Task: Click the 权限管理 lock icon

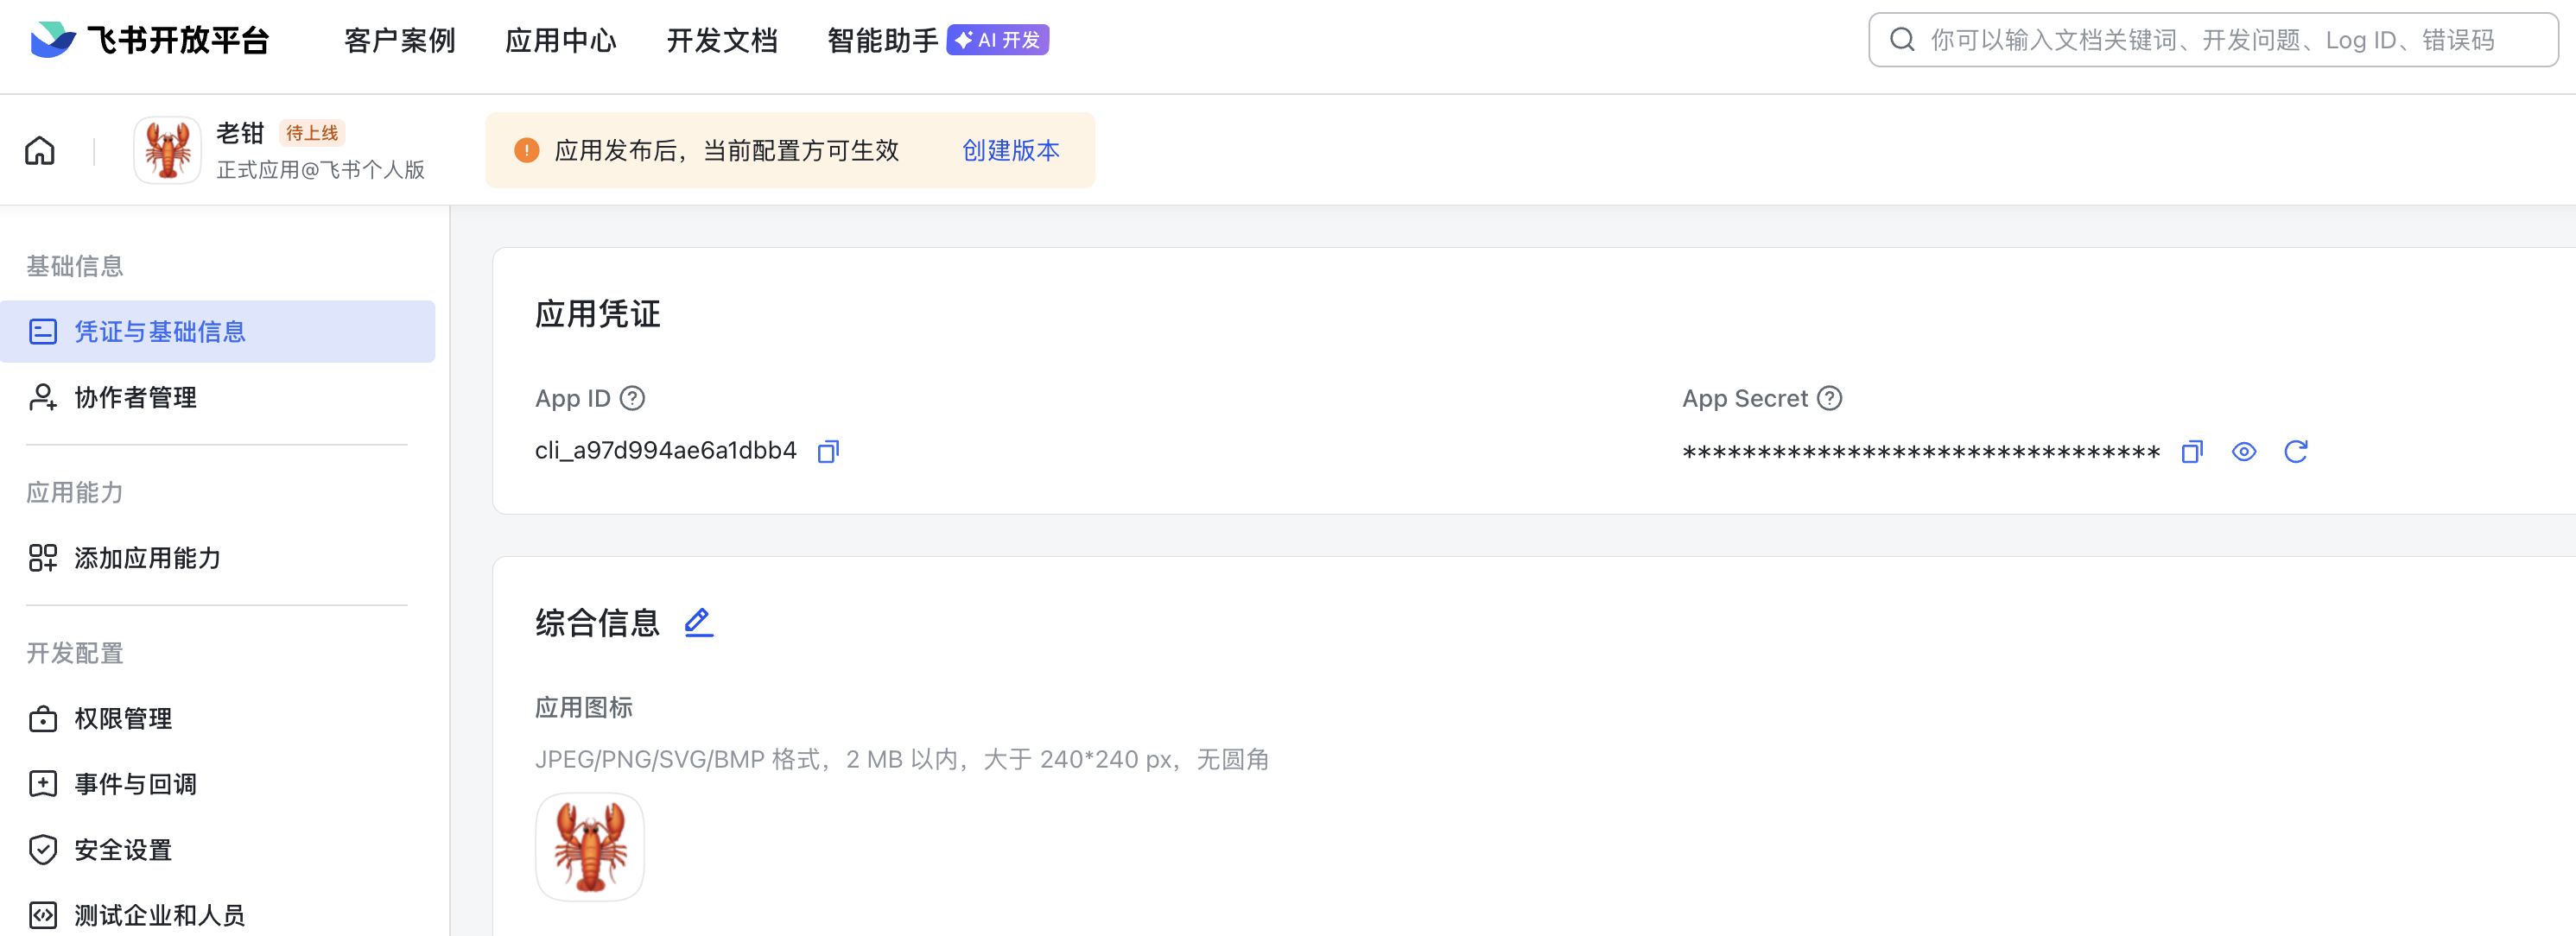Action: 43,719
